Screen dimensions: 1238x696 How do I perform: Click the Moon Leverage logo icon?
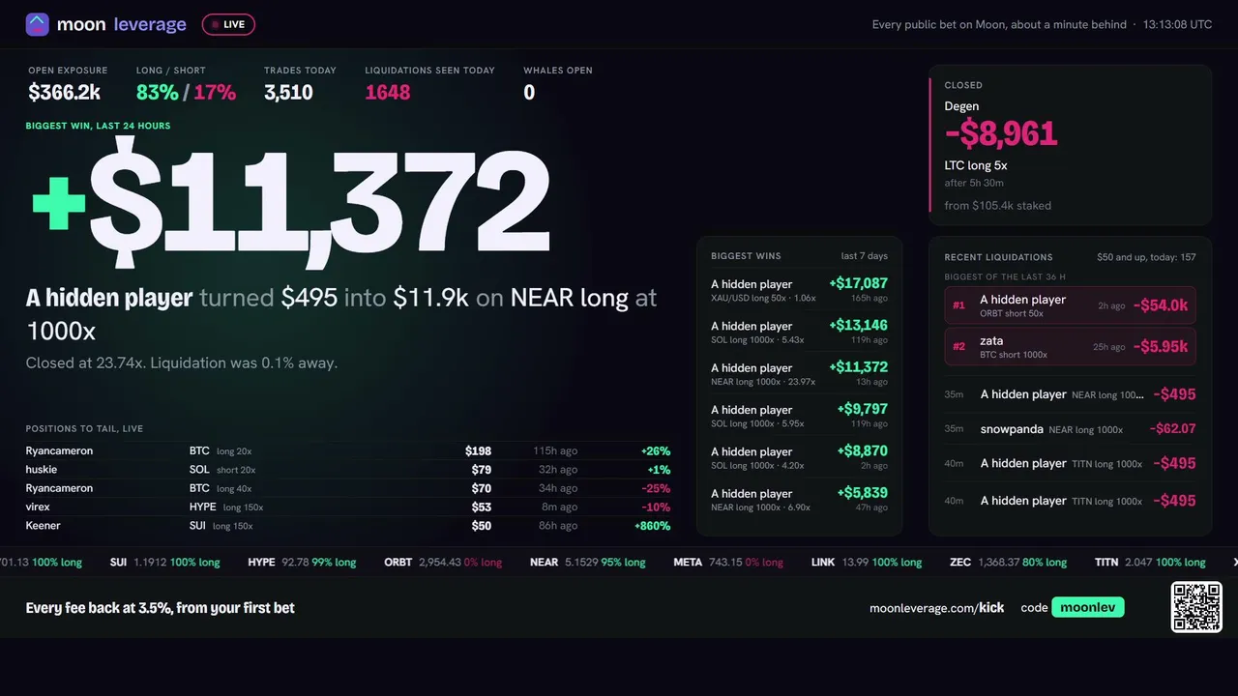coord(37,24)
